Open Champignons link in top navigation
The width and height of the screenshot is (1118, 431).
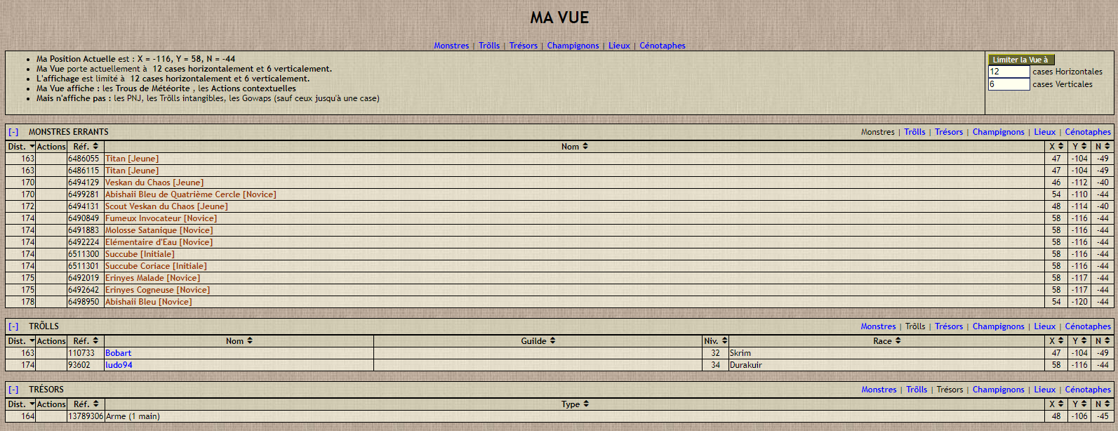point(573,46)
